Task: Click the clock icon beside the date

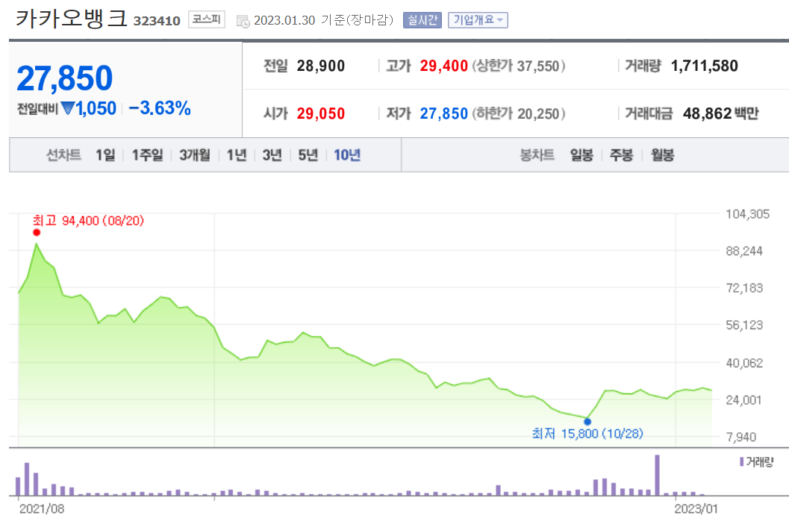Action: [243, 22]
